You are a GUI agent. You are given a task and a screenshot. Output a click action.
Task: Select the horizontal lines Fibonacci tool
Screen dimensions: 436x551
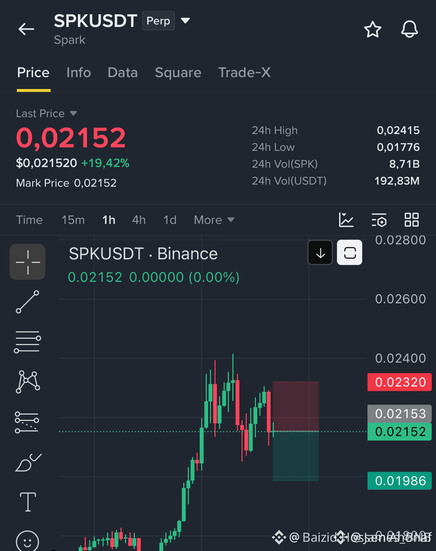tap(27, 341)
